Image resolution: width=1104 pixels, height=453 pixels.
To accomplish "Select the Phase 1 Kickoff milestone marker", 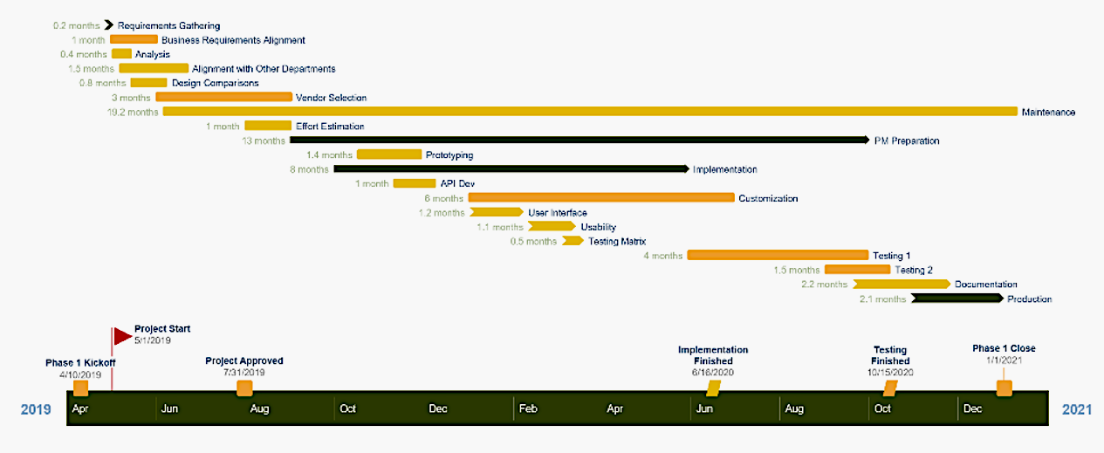I will (x=80, y=388).
